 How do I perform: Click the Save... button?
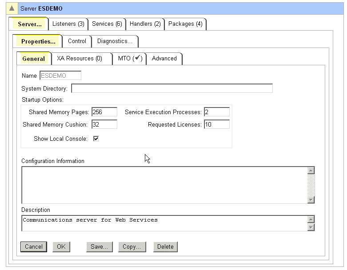point(100,247)
